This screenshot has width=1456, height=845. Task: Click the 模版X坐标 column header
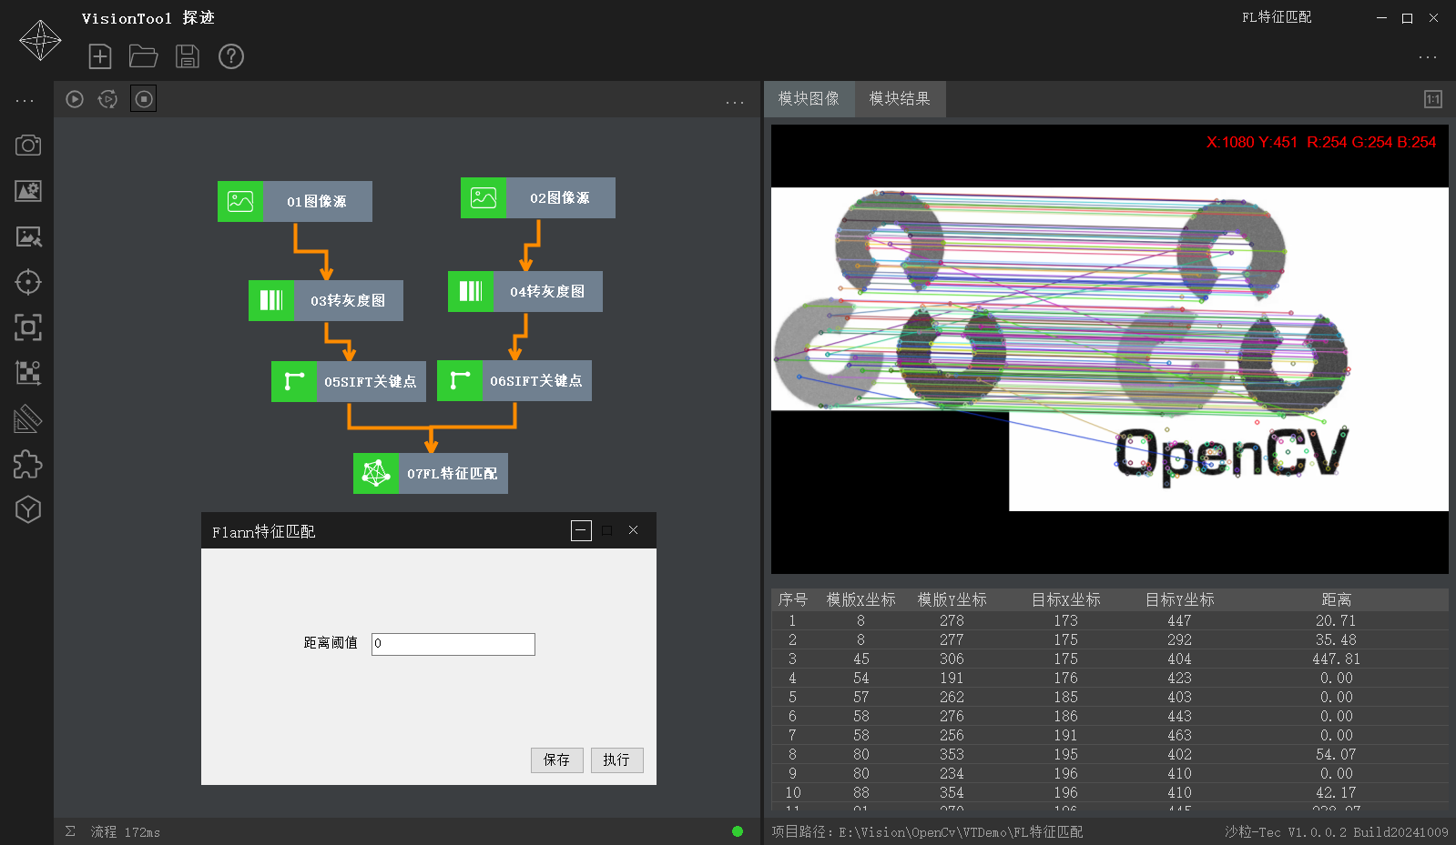pyautogui.click(x=860, y=599)
